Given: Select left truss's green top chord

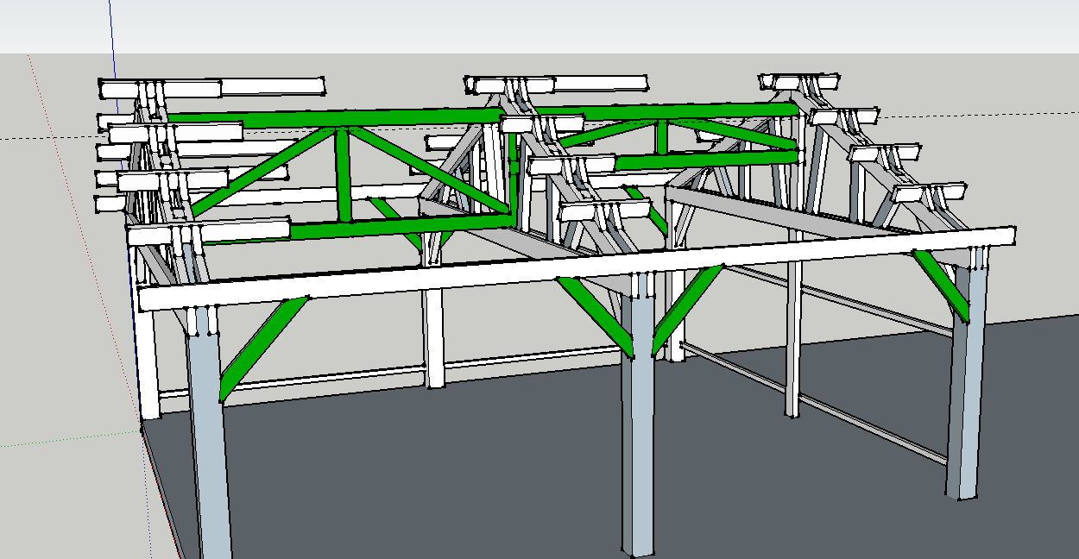Looking at the screenshot, I should click(x=328, y=119).
